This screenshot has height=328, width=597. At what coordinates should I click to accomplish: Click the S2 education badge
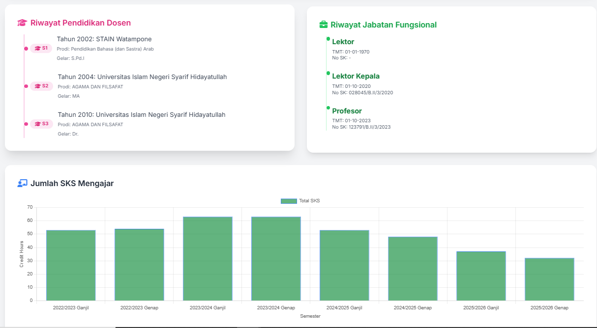[x=41, y=86]
